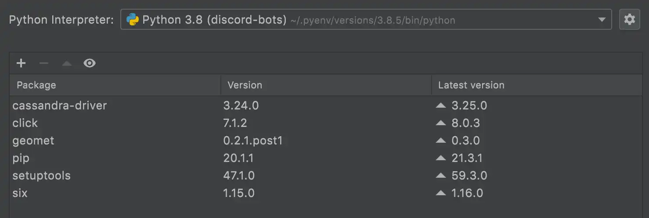This screenshot has width=649, height=218.
Task: Toggle the eye icon for early releases
Action: tap(90, 63)
